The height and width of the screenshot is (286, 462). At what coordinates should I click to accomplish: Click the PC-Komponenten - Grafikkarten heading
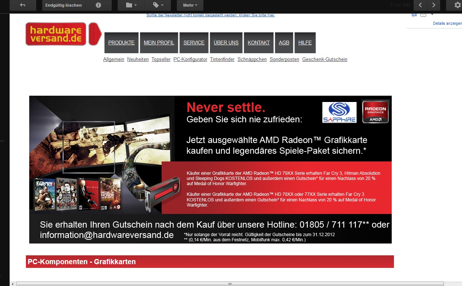(x=82, y=262)
